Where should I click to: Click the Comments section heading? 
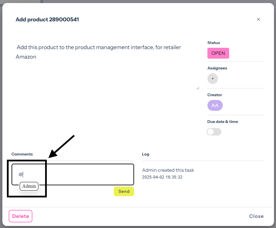(x=22, y=154)
